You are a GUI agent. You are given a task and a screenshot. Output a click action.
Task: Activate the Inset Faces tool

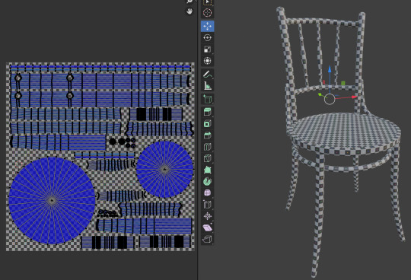207,123
